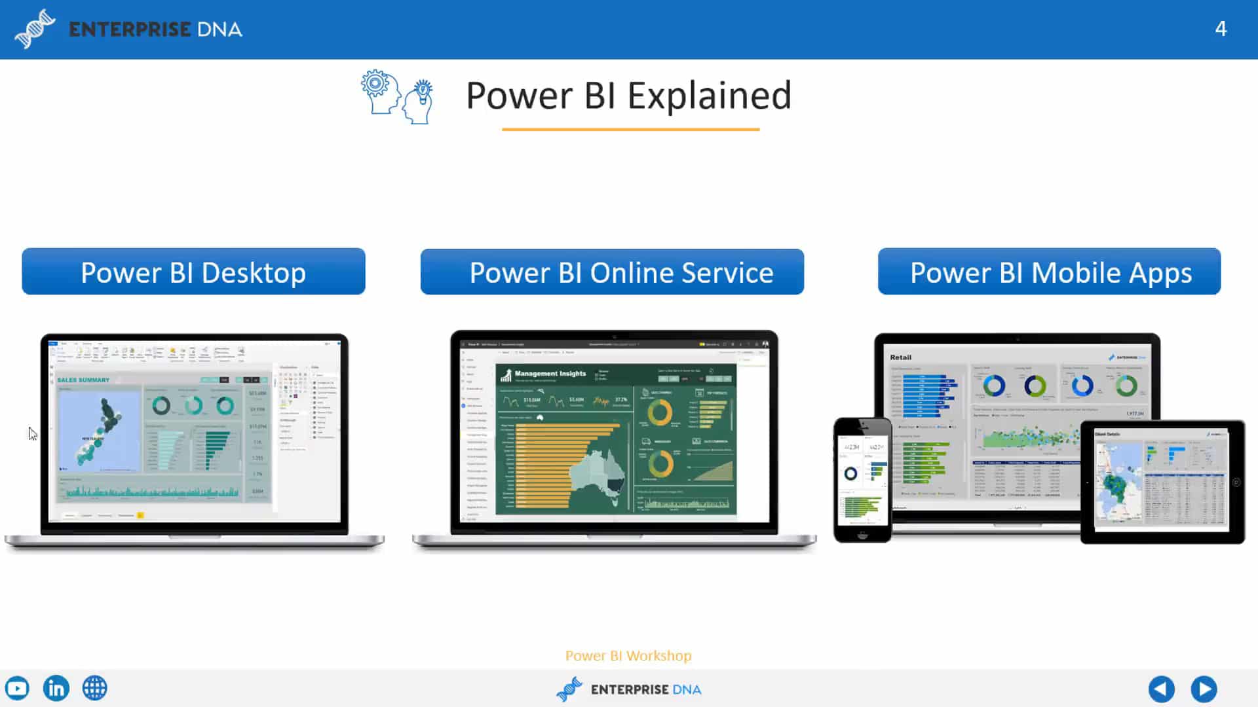Click the Power BI Desktop button

(x=193, y=272)
